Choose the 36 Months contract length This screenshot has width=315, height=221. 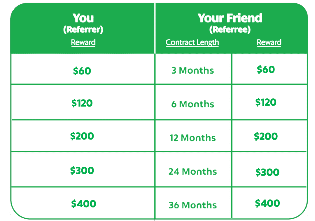(193, 205)
